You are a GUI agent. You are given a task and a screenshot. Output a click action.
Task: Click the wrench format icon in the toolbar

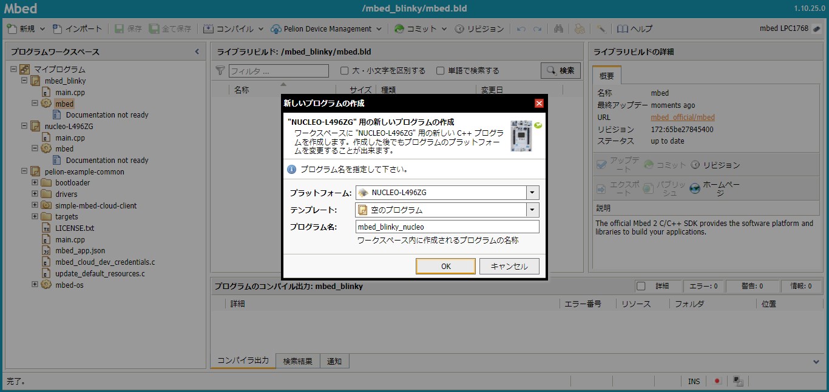pos(601,28)
